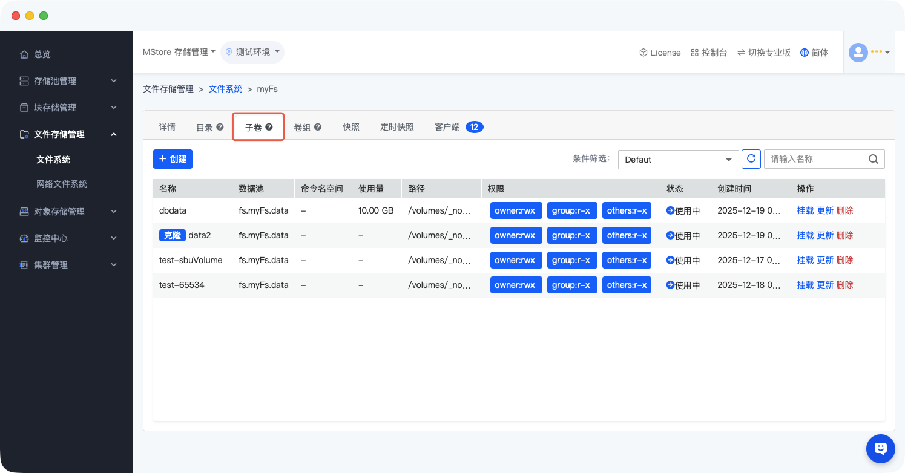Open the Default filter dropdown
This screenshot has width=905, height=473.
(678, 160)
